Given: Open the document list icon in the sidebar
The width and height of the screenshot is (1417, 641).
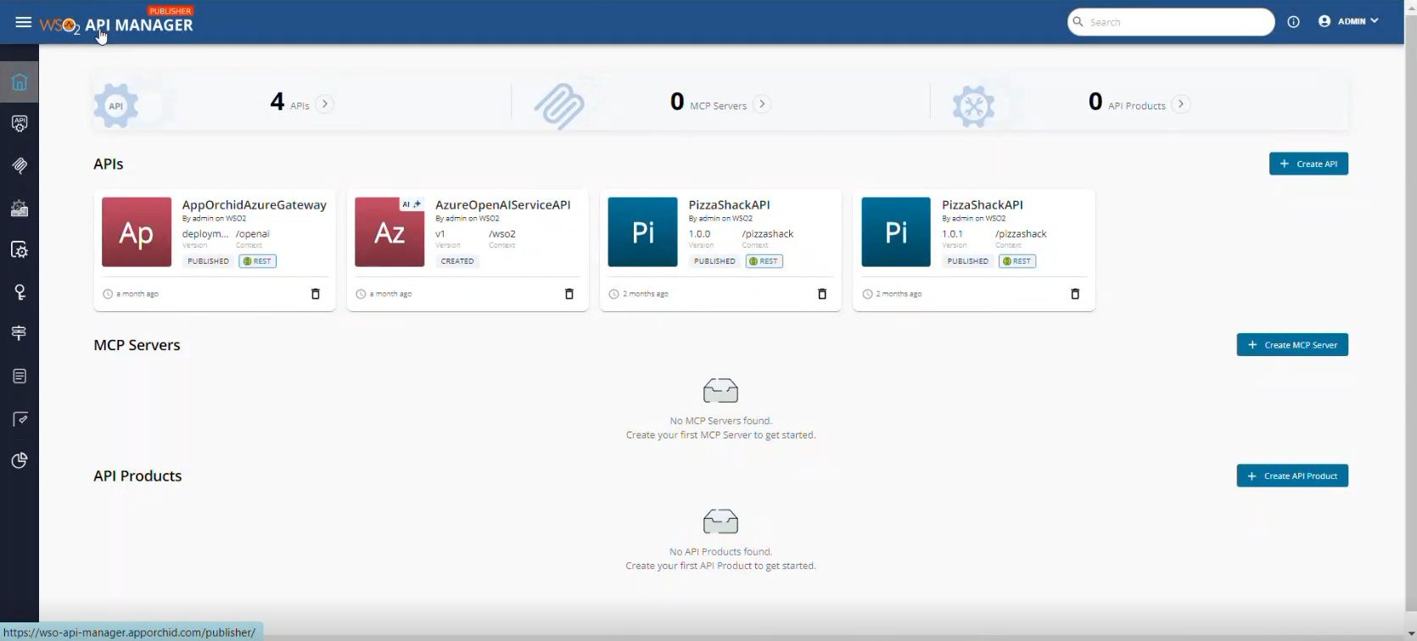Looking at the screenshot, I should [20, 376].
